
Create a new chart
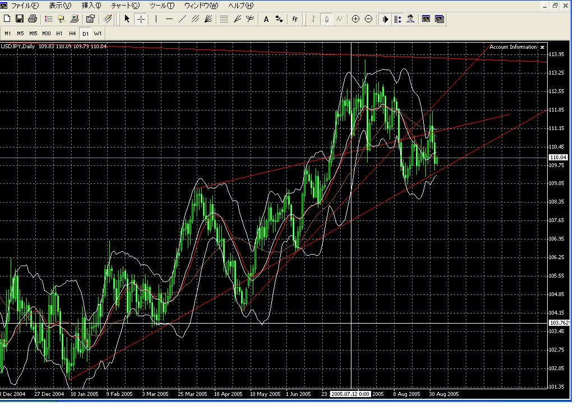tap(7, 19)
